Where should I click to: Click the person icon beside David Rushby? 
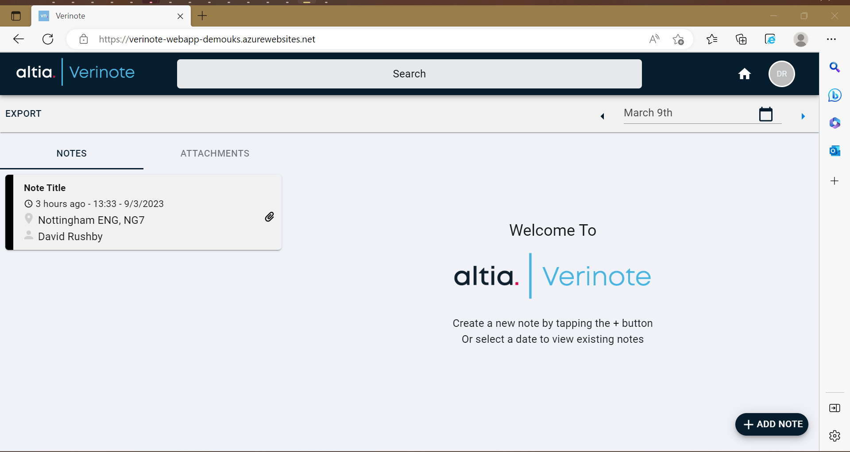[29, 235]
